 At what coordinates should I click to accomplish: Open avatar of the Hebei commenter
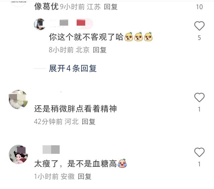pyautogui.click(x=18, y=100)
